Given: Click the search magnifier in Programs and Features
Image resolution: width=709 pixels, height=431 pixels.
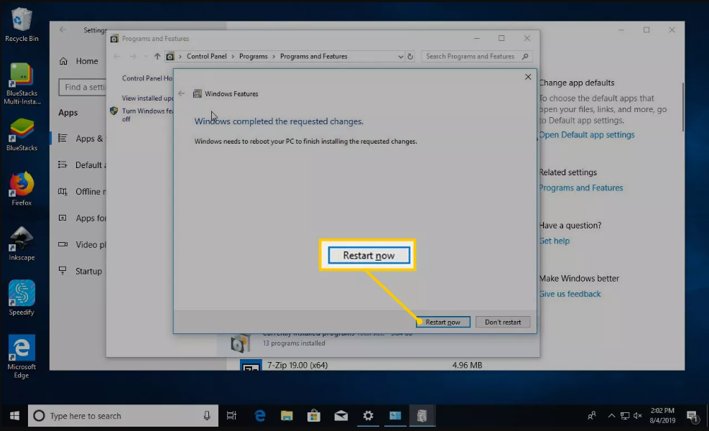Looking at the screenshot, I should click(x=525, y=57).
